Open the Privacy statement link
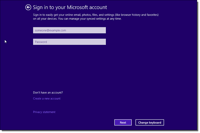 (44, 112)
